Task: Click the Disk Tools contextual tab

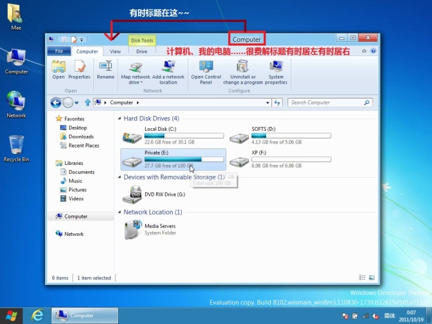Action: point(142,41)
